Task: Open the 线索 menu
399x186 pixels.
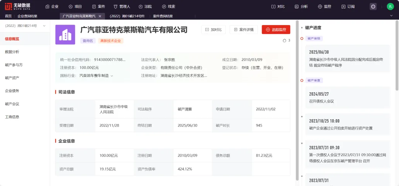Action: coord(168,7)
